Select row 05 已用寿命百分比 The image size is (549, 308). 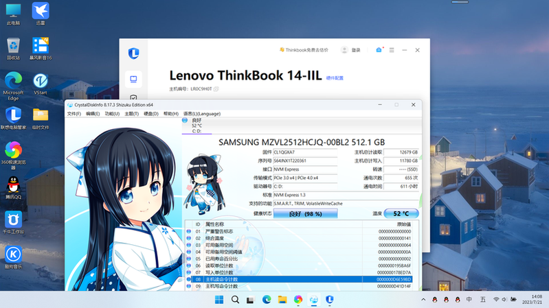click(299, 259)
